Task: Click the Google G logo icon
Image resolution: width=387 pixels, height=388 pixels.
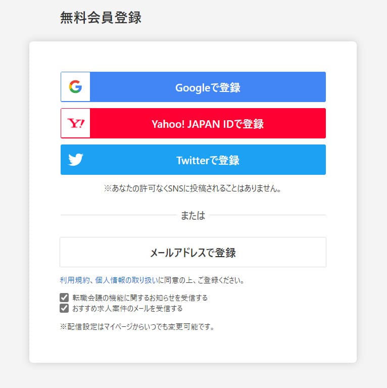Action: pyautogui.click(x=75, y=86)
